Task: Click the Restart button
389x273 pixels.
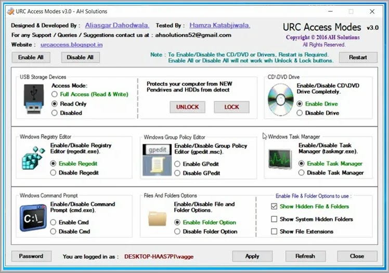Action: click(x=358, y=57)
